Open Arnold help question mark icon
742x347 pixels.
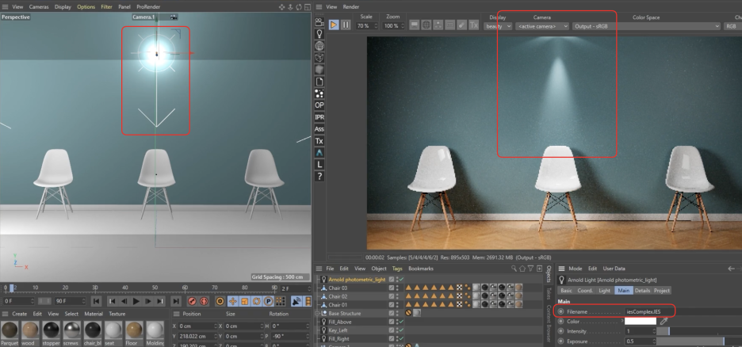click(319, 177)
